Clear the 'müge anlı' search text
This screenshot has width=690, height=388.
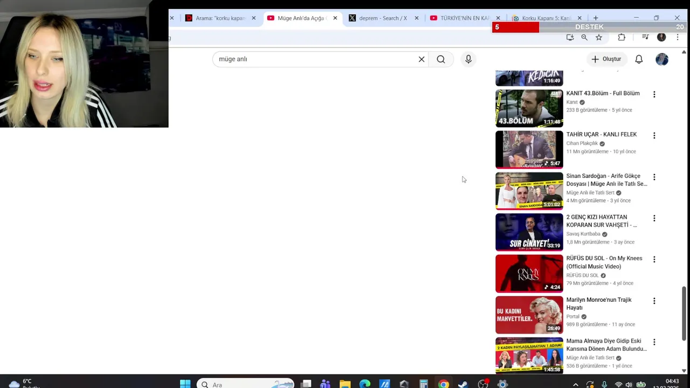(422, 59)
